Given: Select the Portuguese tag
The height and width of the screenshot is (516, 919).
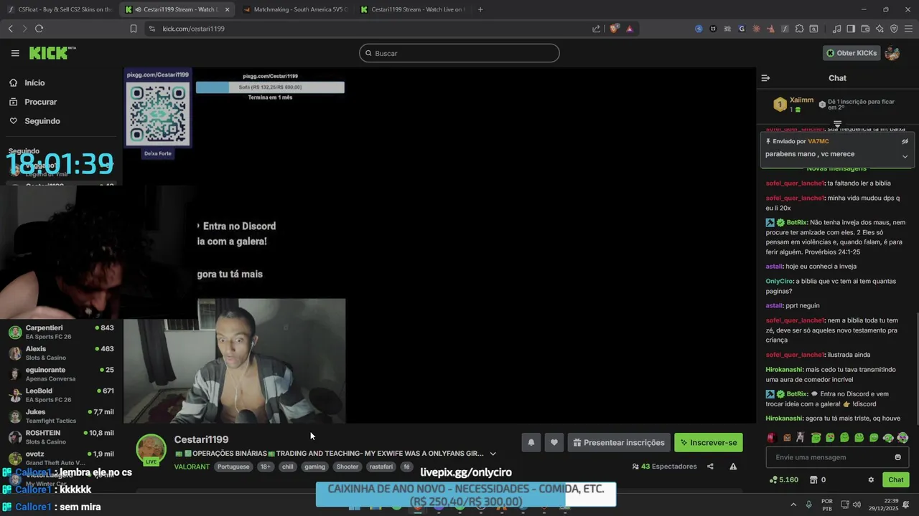Looking at the screenshot, I should pos(233,467).
